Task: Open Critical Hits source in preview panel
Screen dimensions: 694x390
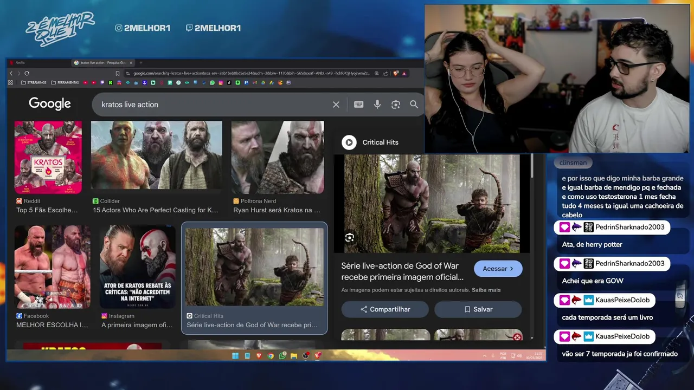Action: [370, 142]
